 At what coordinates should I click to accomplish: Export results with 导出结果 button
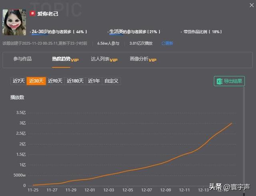coord(229,81)
